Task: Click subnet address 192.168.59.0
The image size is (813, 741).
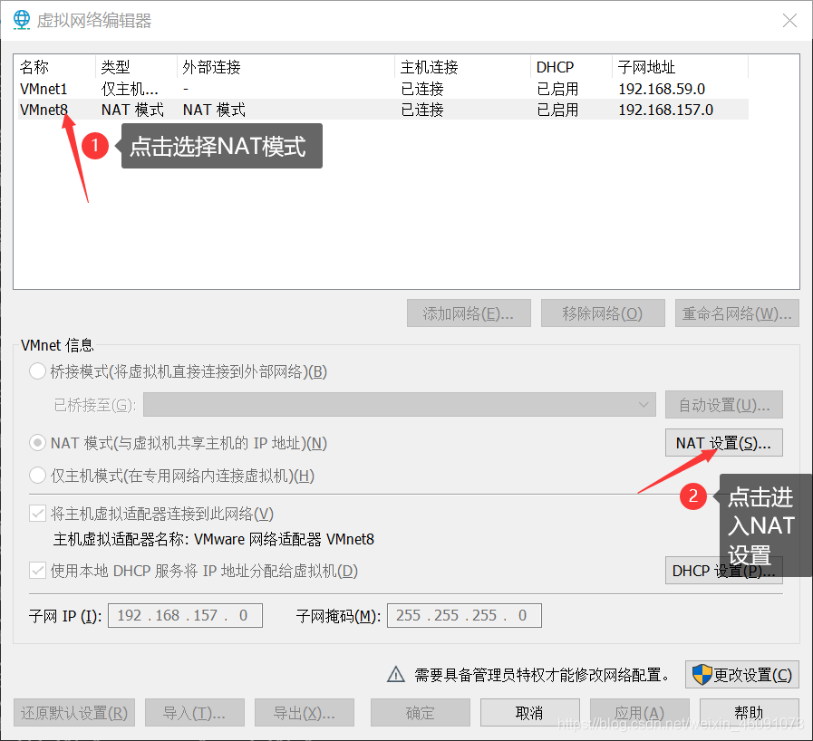Action: pos(662,89)
